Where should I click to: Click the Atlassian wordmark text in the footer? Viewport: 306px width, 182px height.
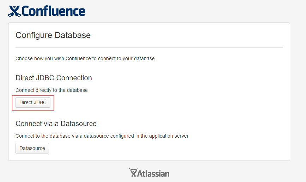153,174
